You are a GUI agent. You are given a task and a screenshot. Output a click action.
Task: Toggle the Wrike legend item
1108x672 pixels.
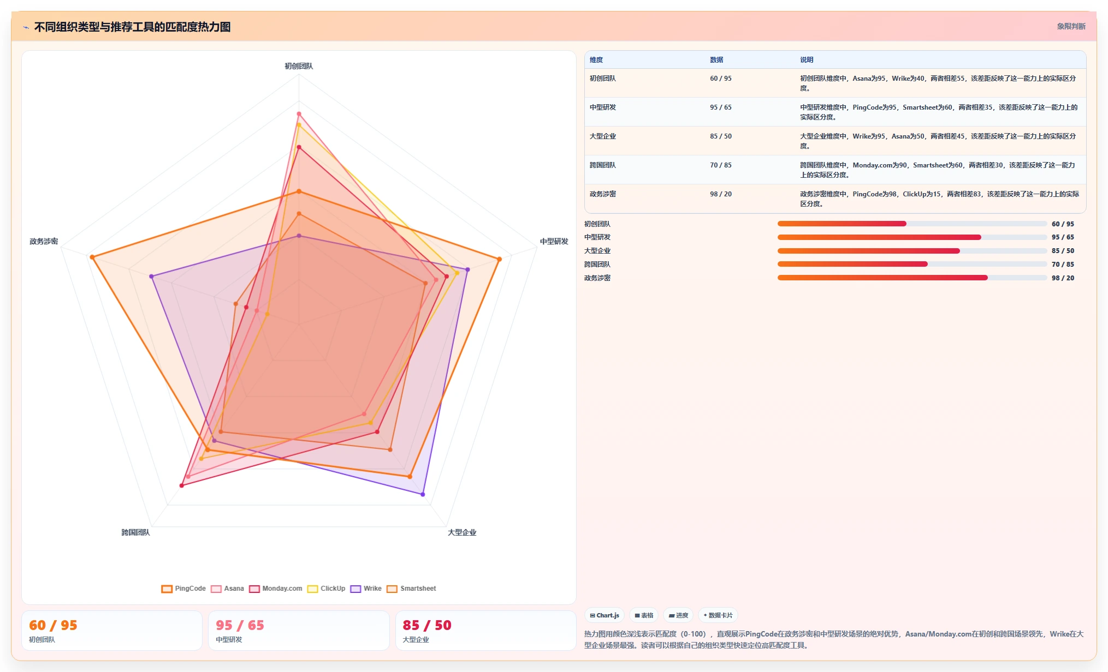click(x=366, y=589)
